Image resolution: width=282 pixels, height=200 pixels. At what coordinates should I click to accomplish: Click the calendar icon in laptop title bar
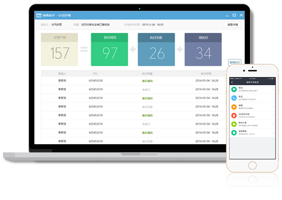pyautogui.click(x=39, y=15)
